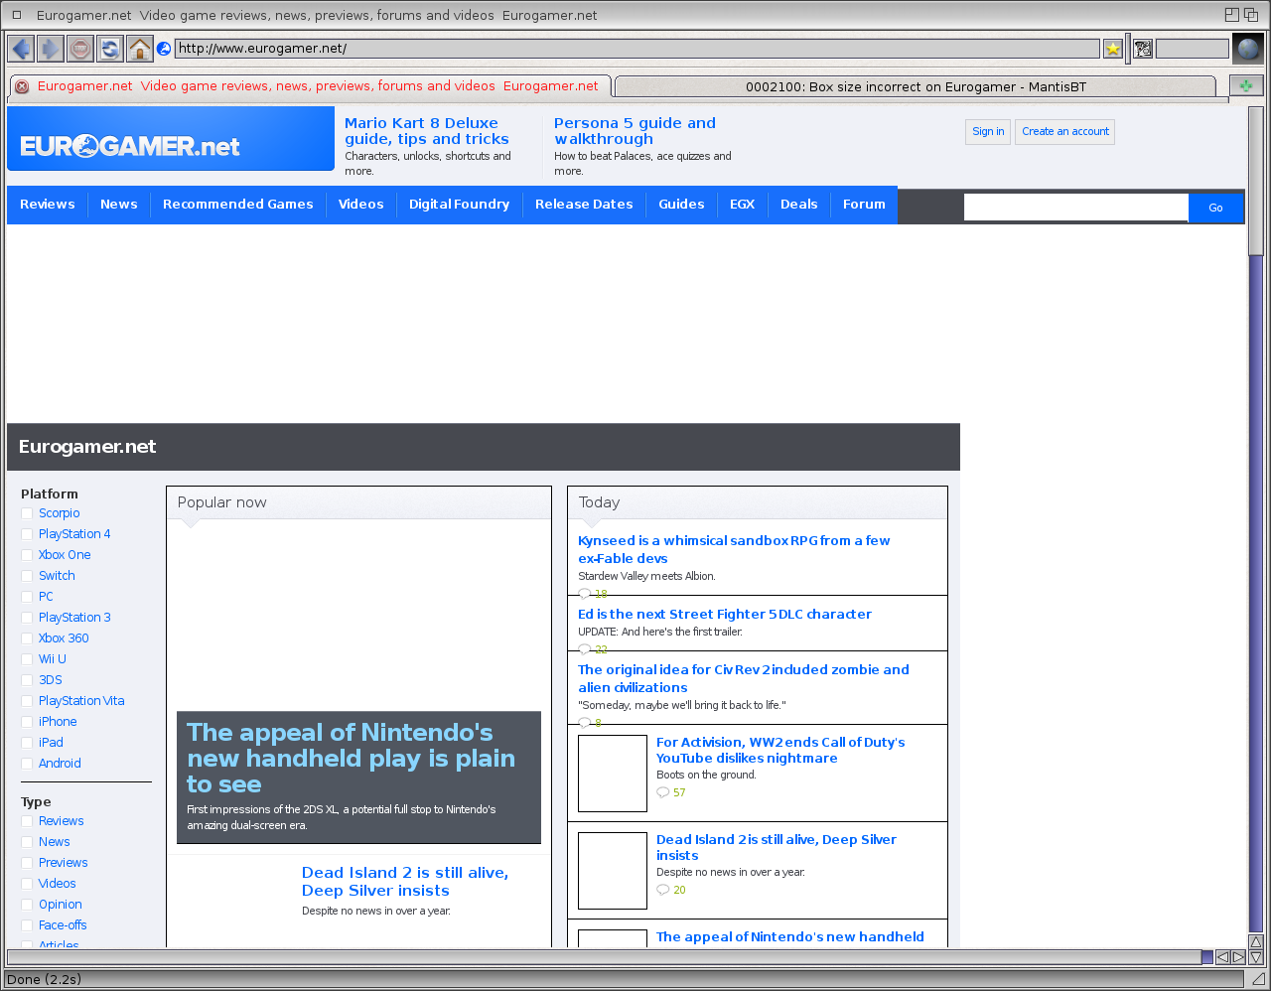
Task: Click the drag handle separating URL and search bars
Action: 1128,48
